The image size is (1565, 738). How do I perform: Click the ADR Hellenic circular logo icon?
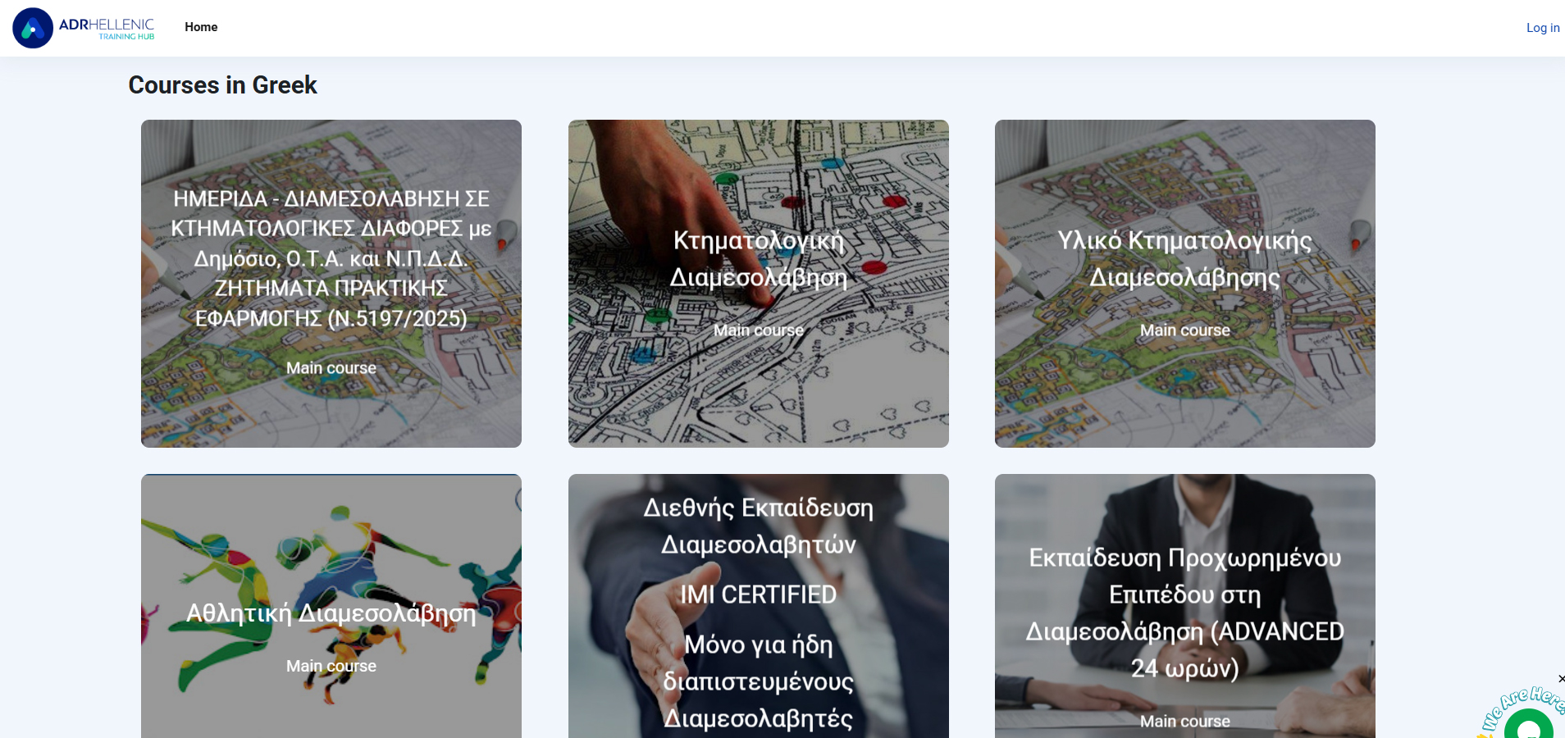pyautogui.click(x=33, y=28)
